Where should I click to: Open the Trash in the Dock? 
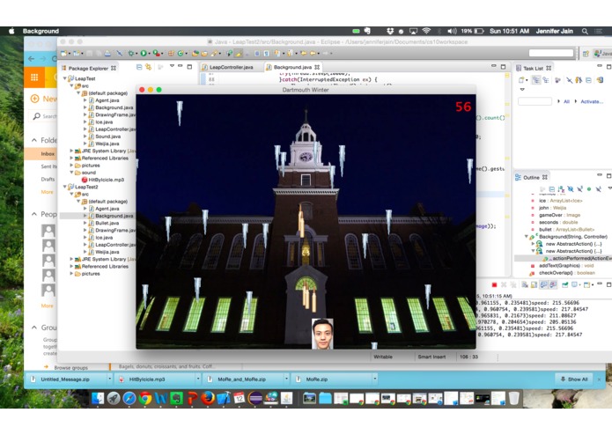514,398
